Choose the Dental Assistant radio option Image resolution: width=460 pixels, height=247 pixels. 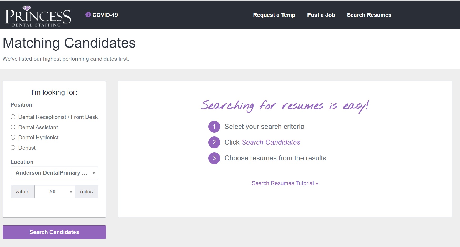pyautogui.click(x=13, y=127)
